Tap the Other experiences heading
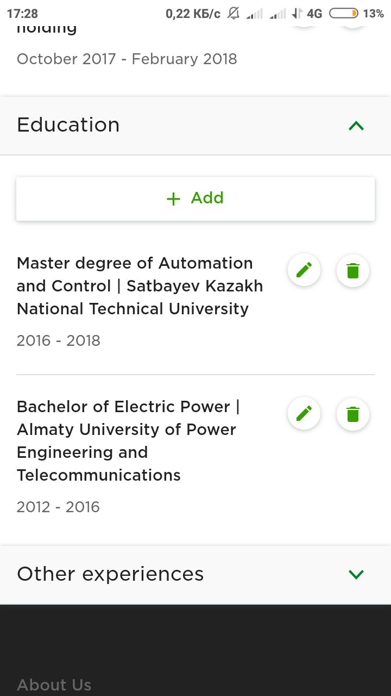 pyautogui.click(x=110, y=574)
